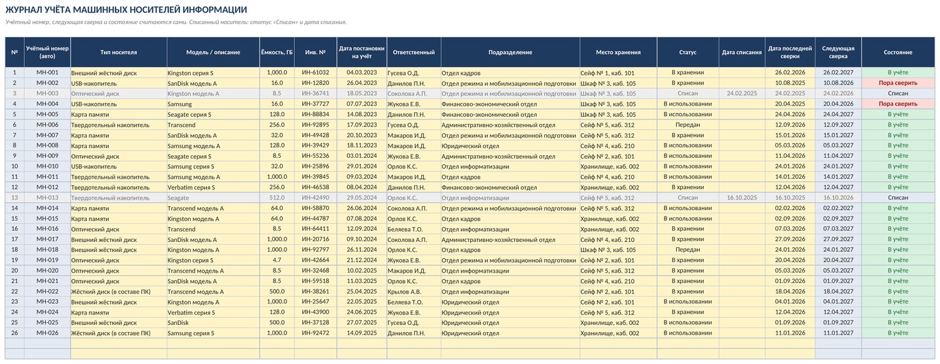Click the "Дата последней сверки" header
The image size is (940, 364).
(790, 52)
